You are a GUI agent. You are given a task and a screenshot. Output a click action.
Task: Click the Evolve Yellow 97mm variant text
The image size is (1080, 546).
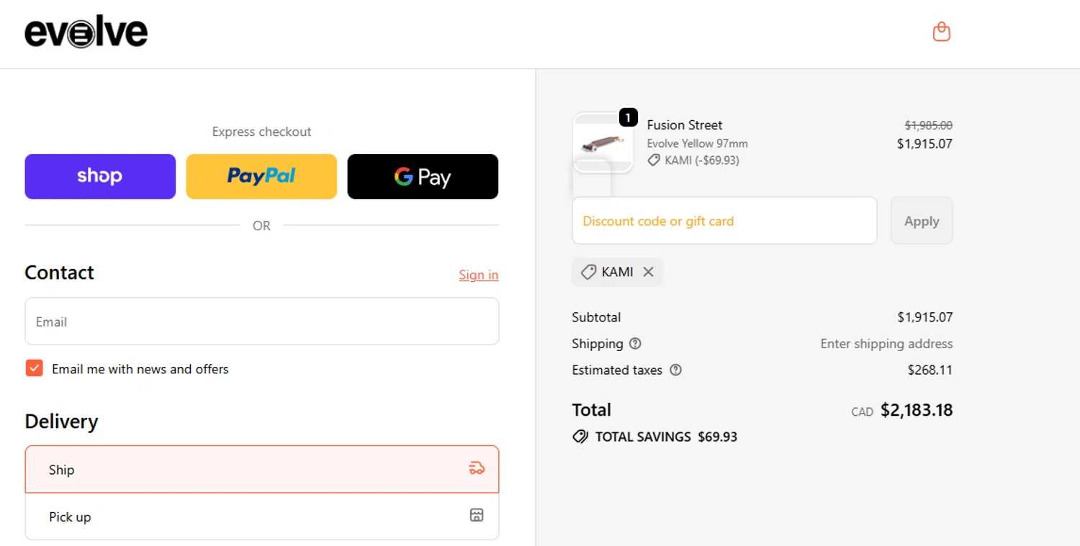697,143
